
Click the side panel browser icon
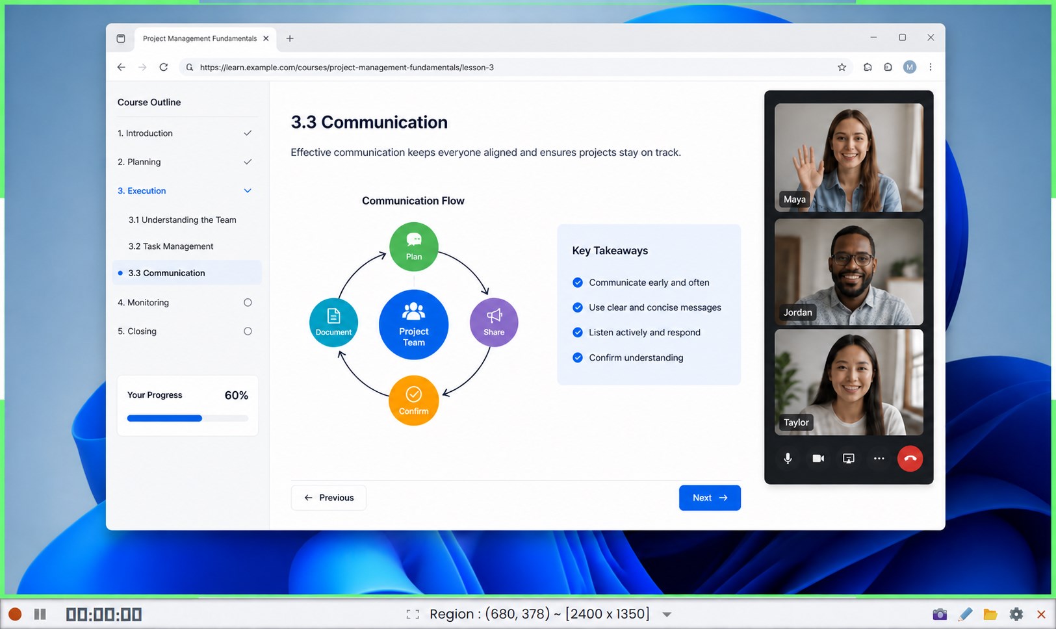(888, 67)
